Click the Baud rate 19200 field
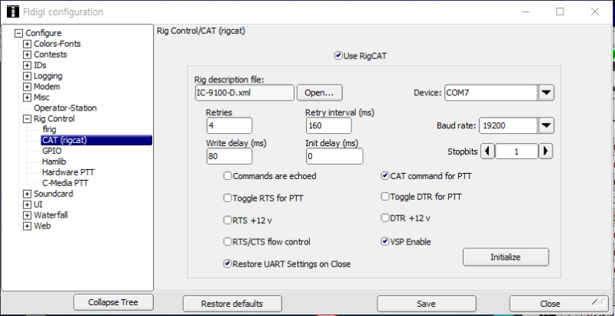This screenshot has height=316, width=615. coord(508,125)
